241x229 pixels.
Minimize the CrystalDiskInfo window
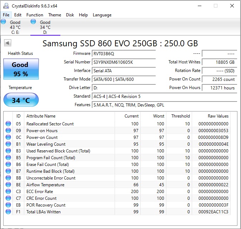click(200, 6)
